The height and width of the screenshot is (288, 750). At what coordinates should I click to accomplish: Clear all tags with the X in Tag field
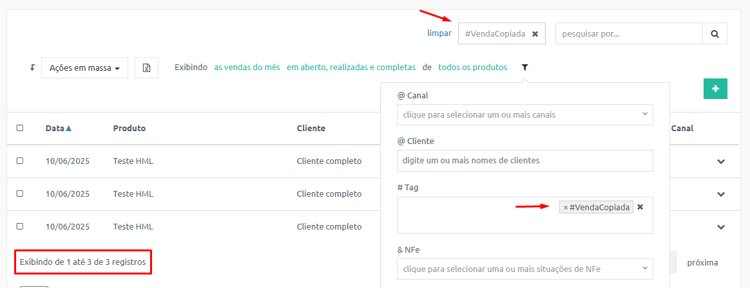point(640,207)
